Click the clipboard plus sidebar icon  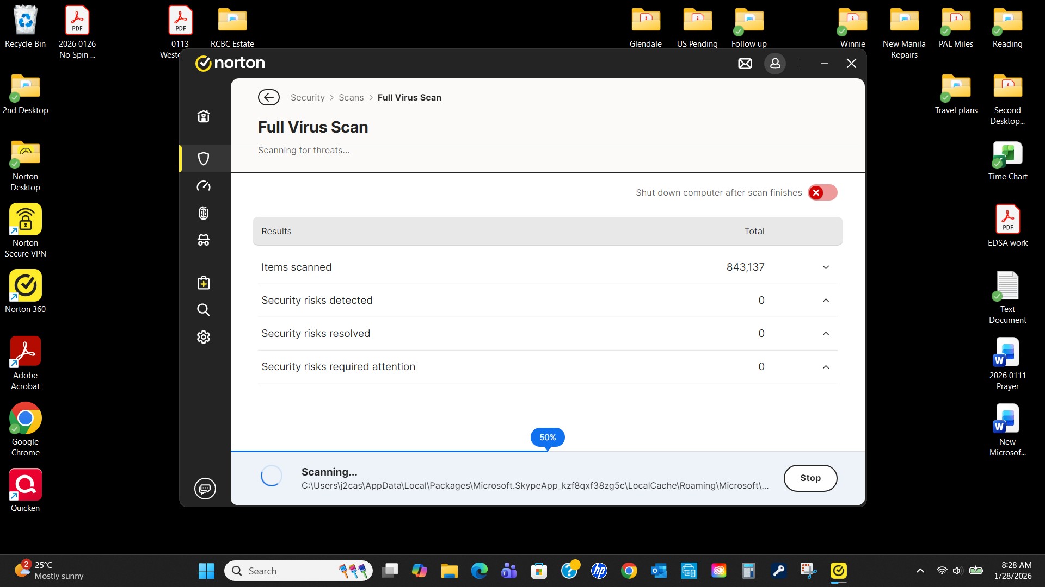204,283
